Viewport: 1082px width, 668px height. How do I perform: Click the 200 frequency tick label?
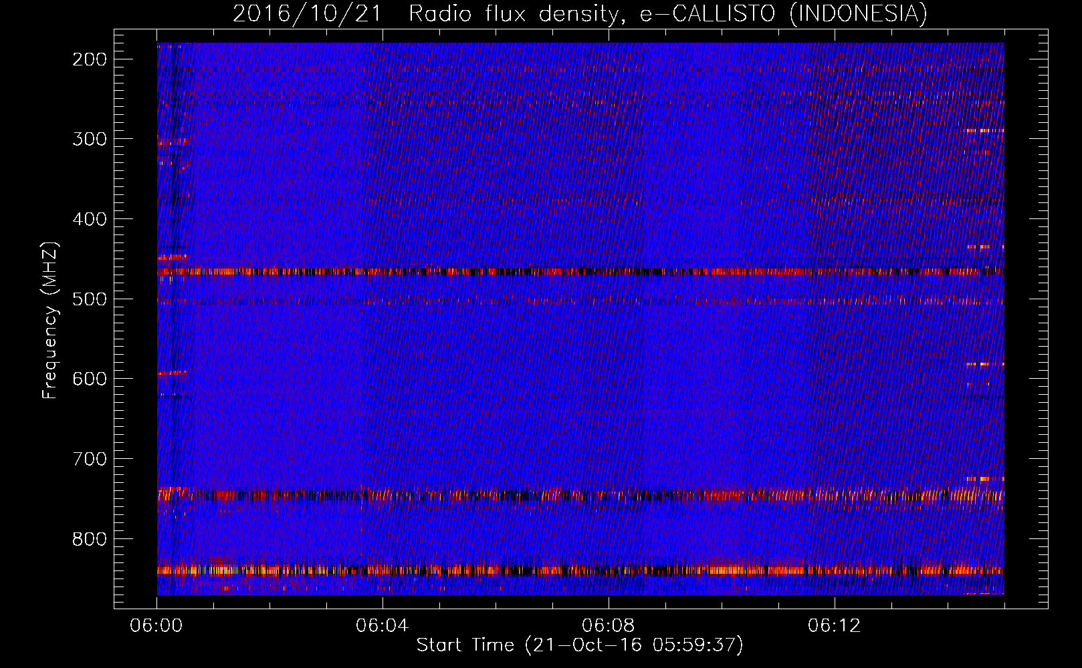tap(89, 59)
